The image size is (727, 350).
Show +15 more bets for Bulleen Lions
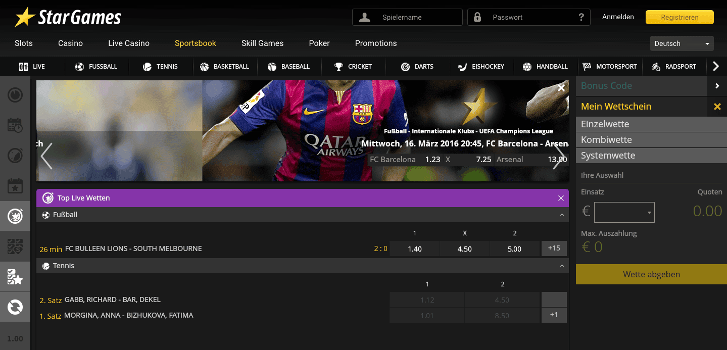click(554, 248)
